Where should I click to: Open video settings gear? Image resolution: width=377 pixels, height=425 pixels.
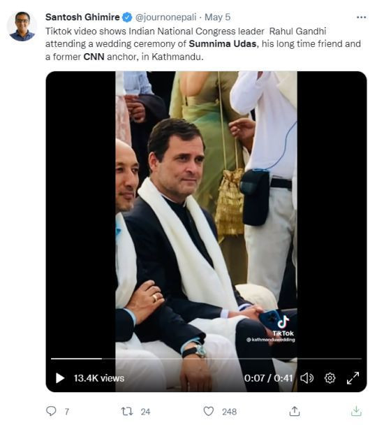(330, 378)
